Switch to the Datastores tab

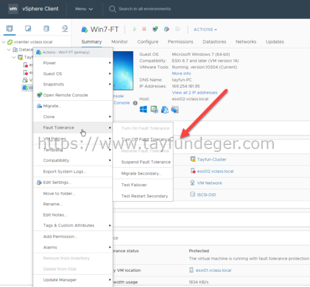click(214, 42)
